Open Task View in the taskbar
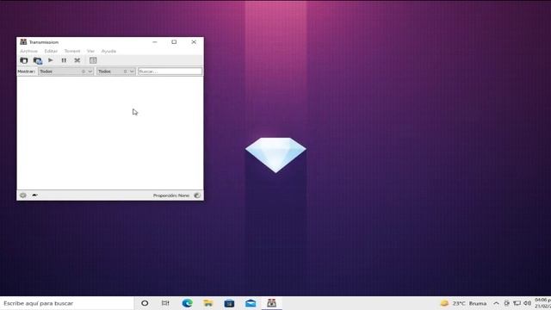Image resolution: width=551 pixels, height=310 pixels. [165, 303]
